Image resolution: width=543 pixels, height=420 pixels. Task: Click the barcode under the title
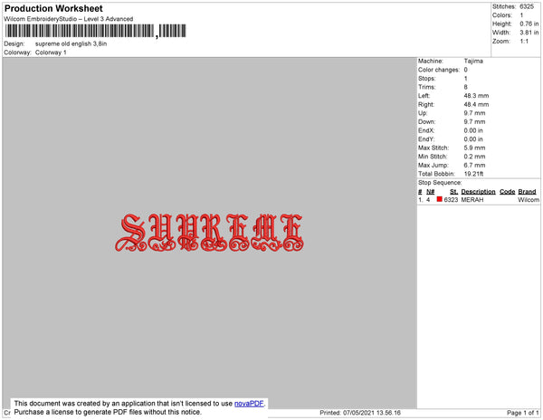tap(96, 31)
